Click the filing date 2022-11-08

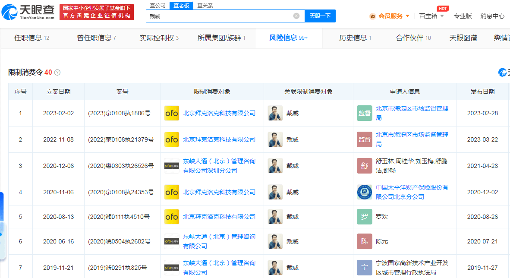point(58,140)
